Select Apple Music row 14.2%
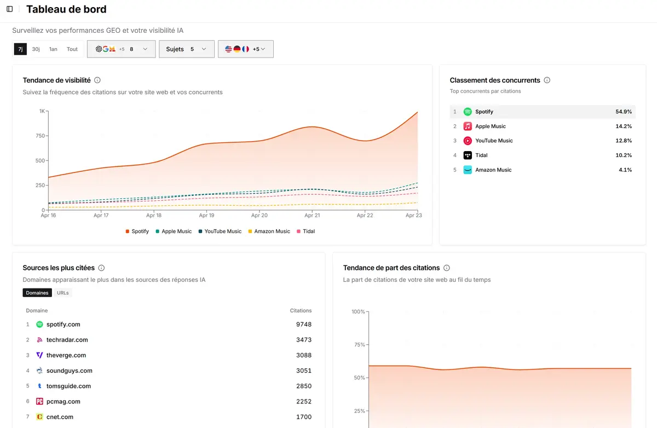Viewport: 657px width, 428px height. 543,126
